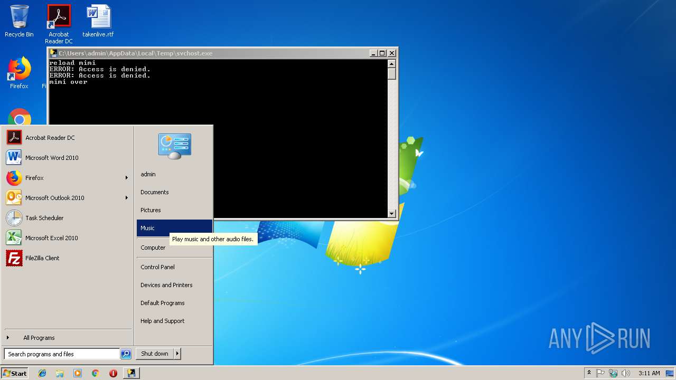
Task: Click the Excel 2010 icon in Start menu
Action: click(x=14, y=238)
